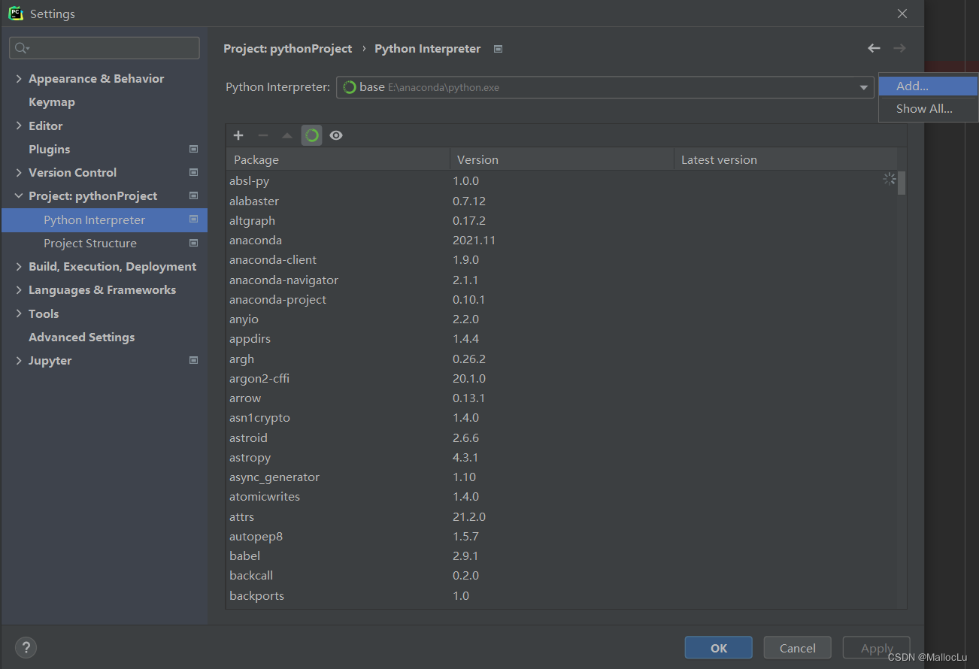Click the project marker icon on Version Control row
This screenshot has width=979, height=669.
tap(193, 172)
